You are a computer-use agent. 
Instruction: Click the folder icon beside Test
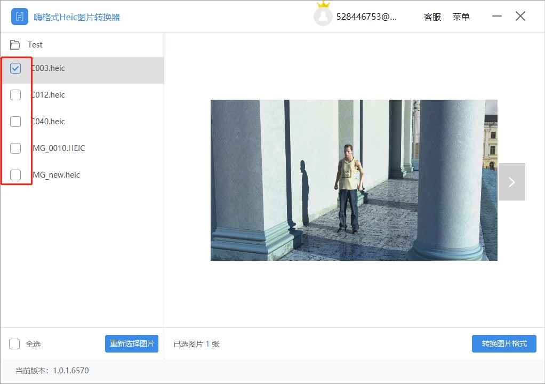click(x=15, y=44)
